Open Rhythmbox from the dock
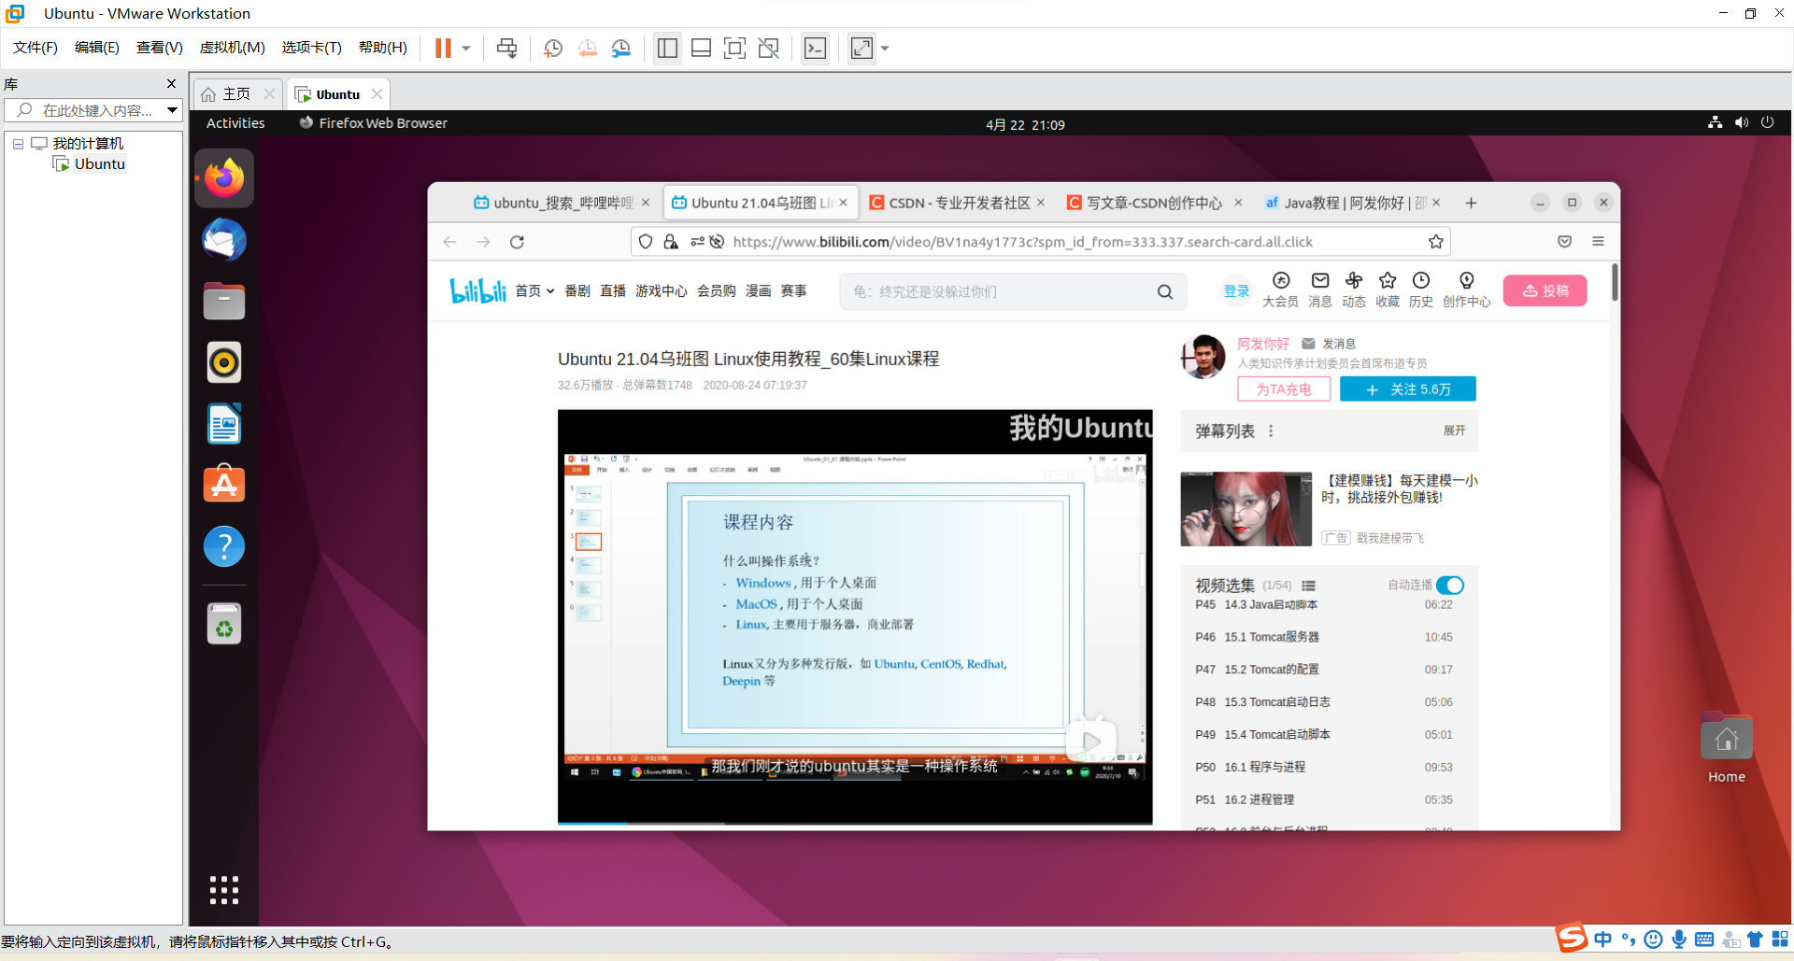The width and height of the screenshot is (1794, 961). click(224, 362)
